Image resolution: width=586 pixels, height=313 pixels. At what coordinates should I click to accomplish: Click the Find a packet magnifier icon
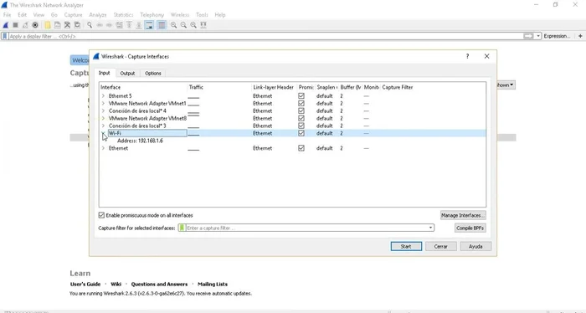90,25
